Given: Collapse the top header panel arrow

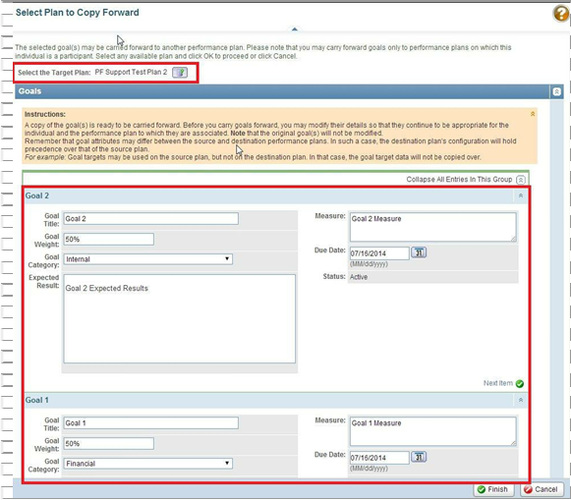Looking at the screenshot, I should 295,29.
